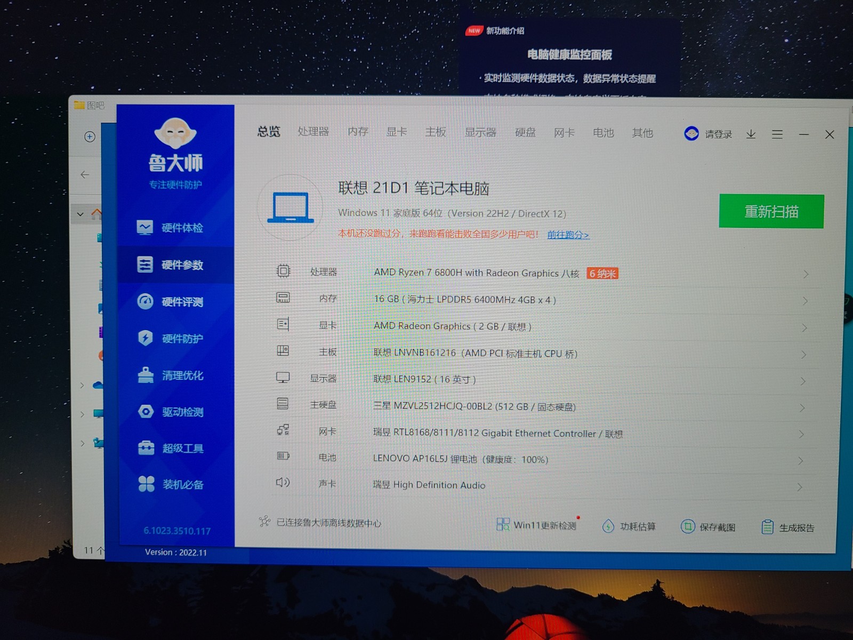The height and width of the screenshot is (640, 853).
Task: Click the plus button in the 图吧 window
Action: click(90, 137)
